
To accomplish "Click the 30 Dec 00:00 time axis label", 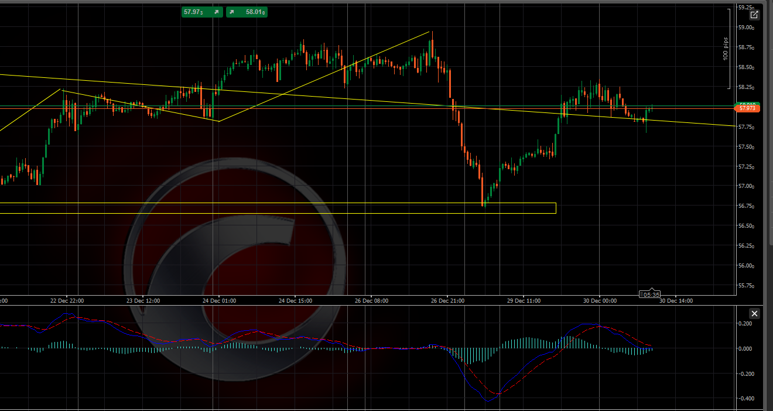I will point(600,301).
